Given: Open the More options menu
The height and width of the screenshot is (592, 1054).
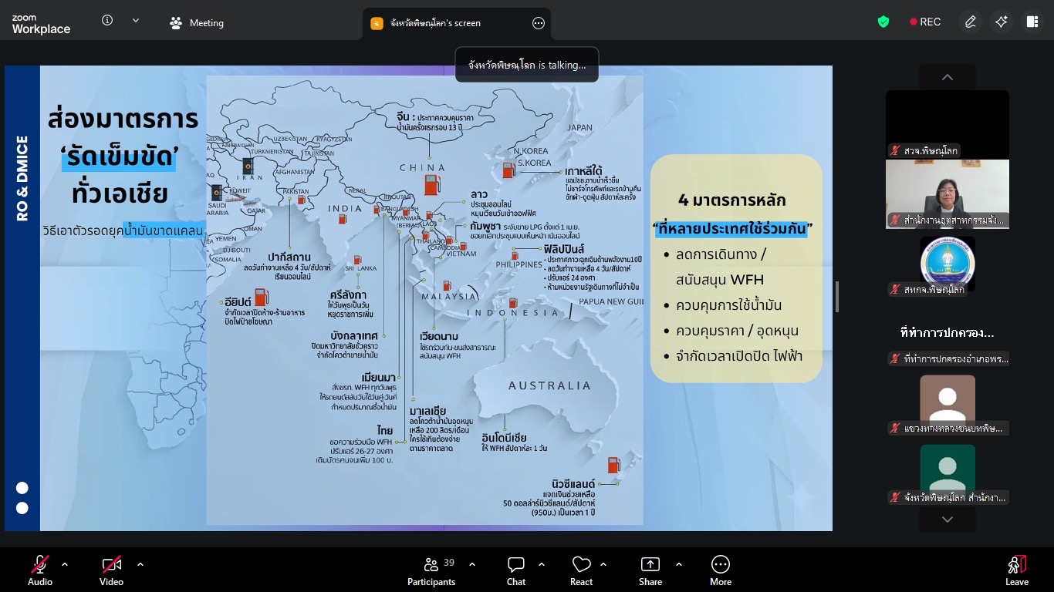Looking at the screenshot, I should click(720, 570).
